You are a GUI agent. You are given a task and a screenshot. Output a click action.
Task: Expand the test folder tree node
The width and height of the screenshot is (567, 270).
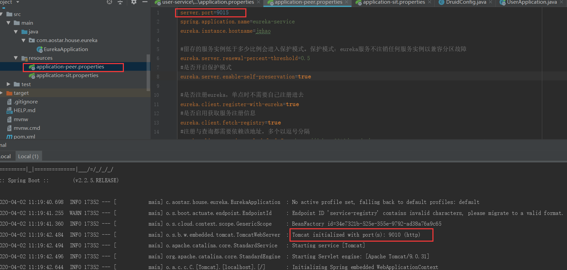(x=9, y=84)
